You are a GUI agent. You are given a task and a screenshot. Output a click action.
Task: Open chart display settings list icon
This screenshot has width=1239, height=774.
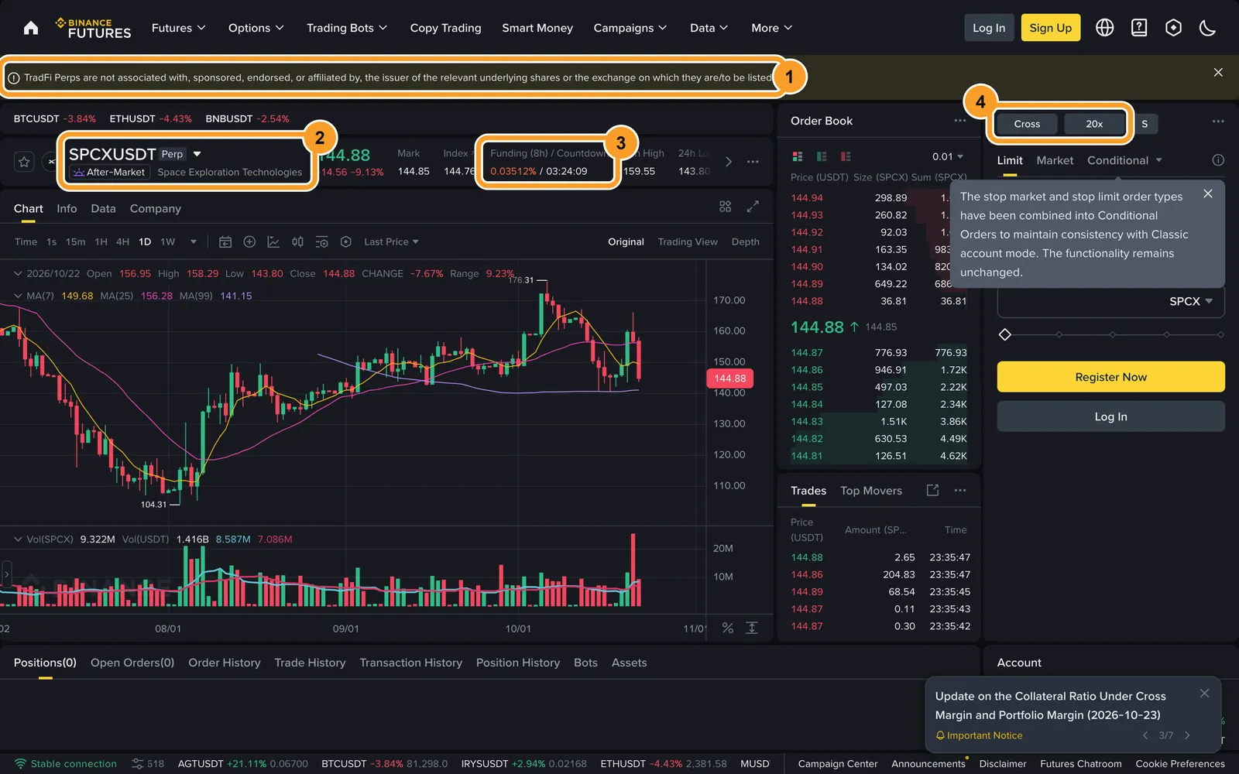coord(322,241)
